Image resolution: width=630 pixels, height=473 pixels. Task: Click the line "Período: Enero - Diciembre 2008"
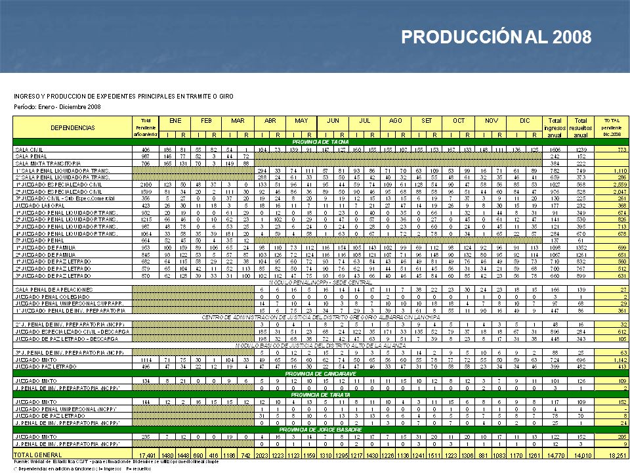[57, 107]
